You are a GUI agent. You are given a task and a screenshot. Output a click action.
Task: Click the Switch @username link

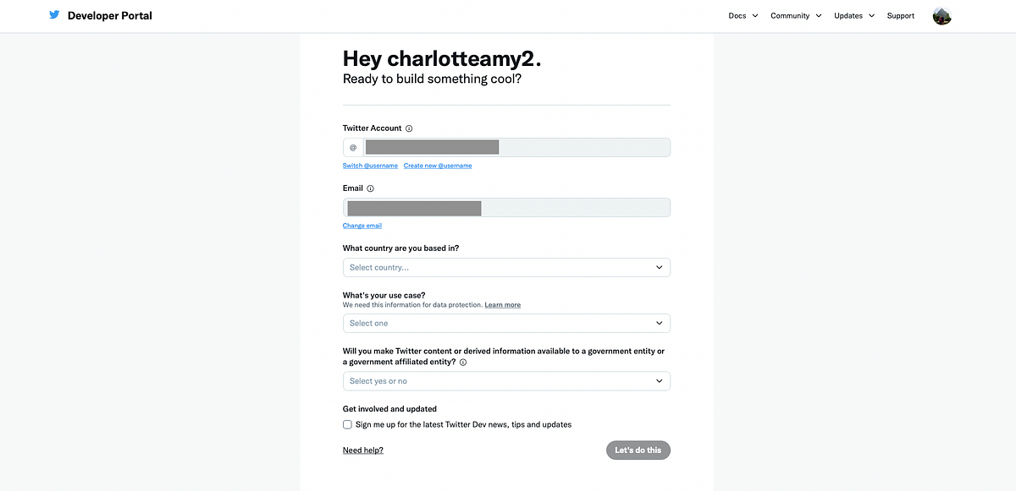point(370,166)
